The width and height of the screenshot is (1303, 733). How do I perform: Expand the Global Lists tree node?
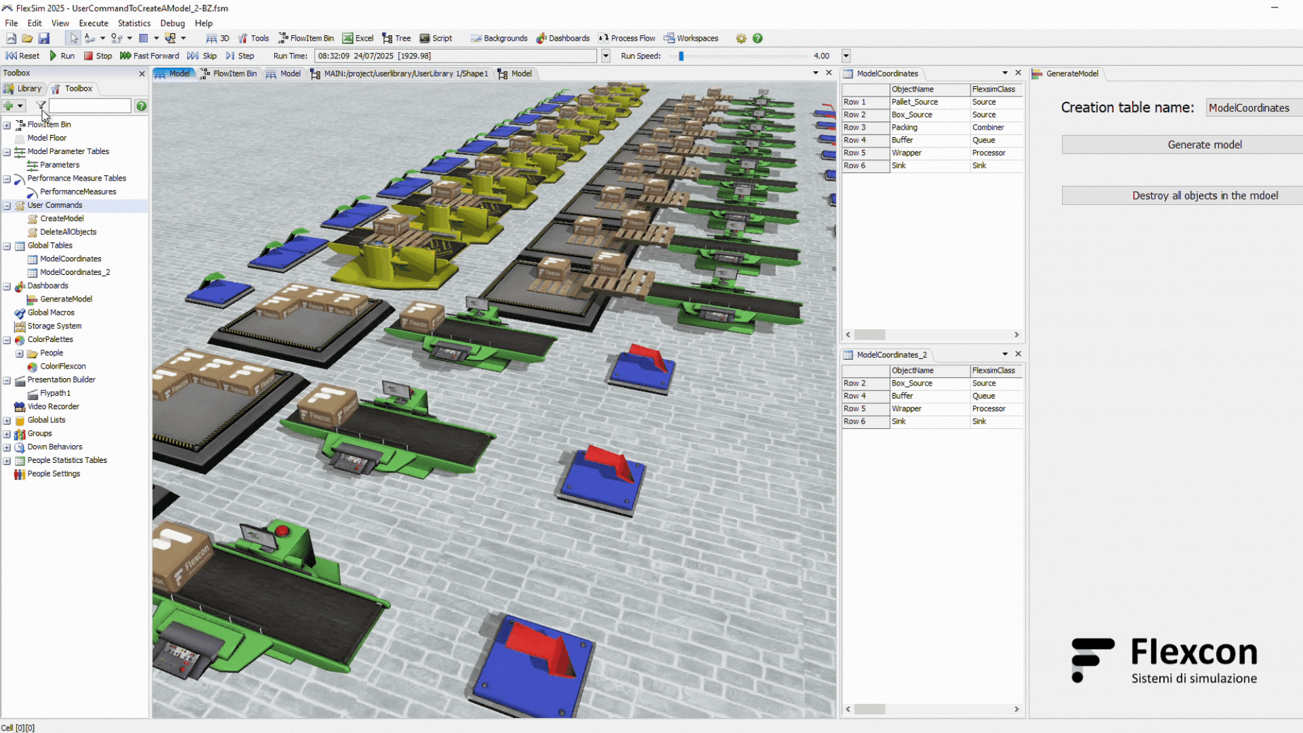[x=7, y=421]
